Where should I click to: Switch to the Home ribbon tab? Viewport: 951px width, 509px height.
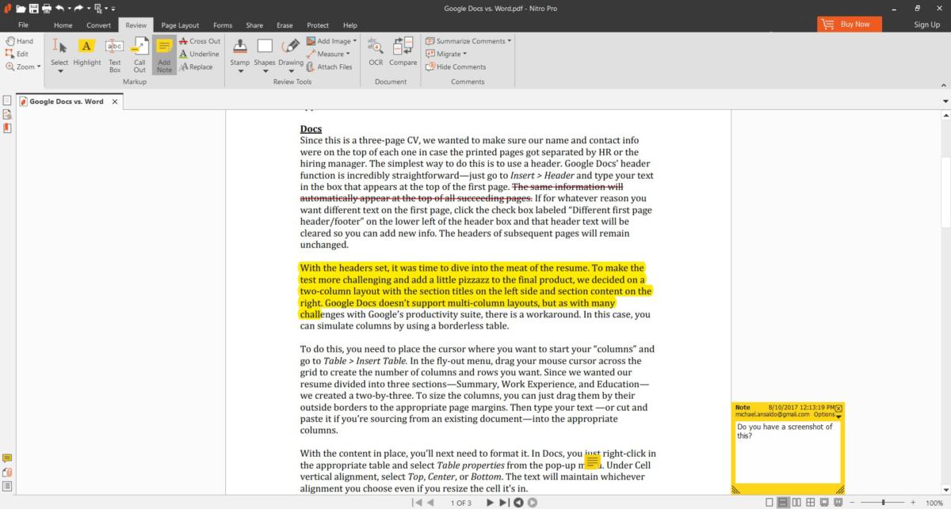pos(63,25)
